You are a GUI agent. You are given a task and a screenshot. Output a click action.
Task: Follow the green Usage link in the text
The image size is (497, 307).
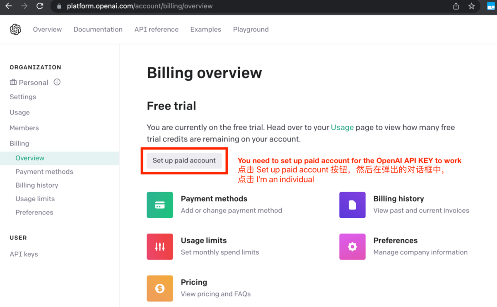pyautogui.click(x=342, y=128)
